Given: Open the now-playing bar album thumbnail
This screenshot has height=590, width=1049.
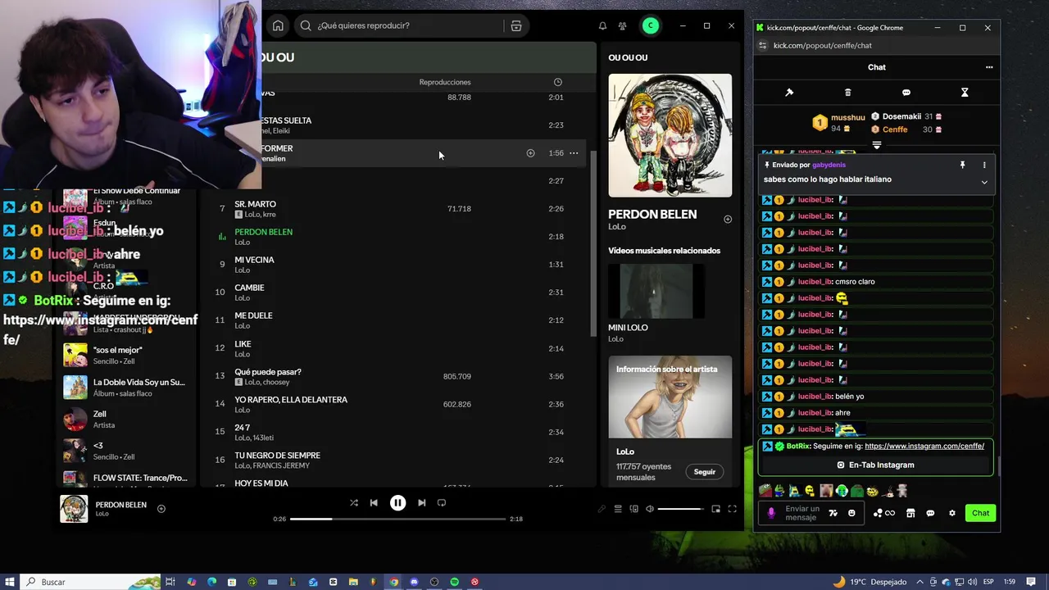Looking at the screenshot, I should pyautogui.click(x=74, y=509).
